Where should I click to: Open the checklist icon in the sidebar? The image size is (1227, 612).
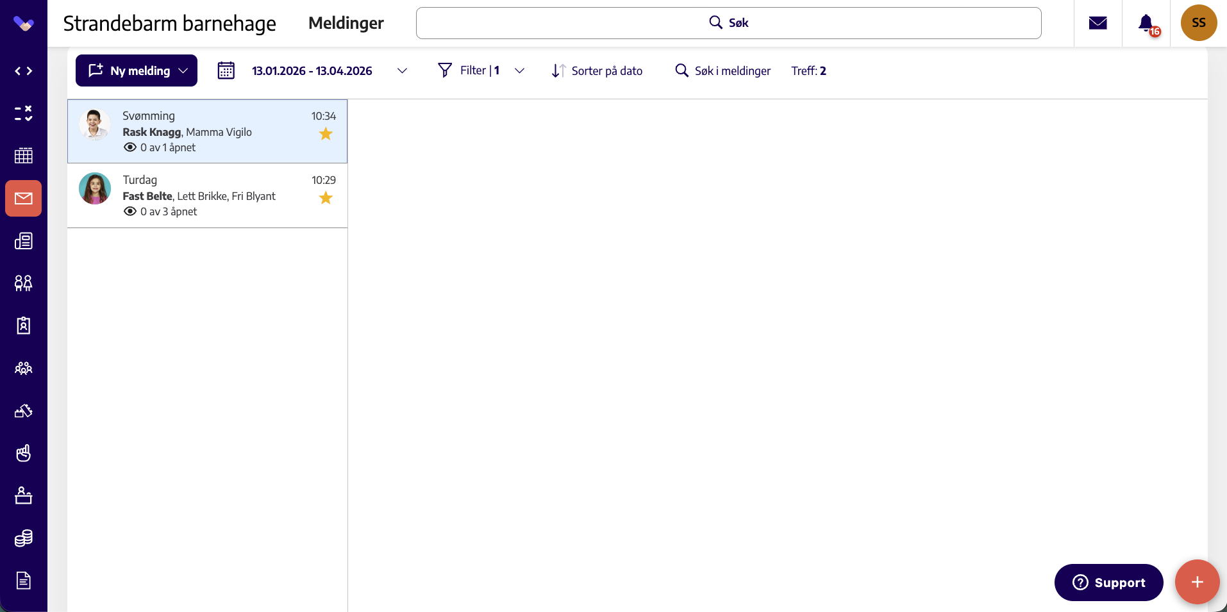[x=24, y=113]
